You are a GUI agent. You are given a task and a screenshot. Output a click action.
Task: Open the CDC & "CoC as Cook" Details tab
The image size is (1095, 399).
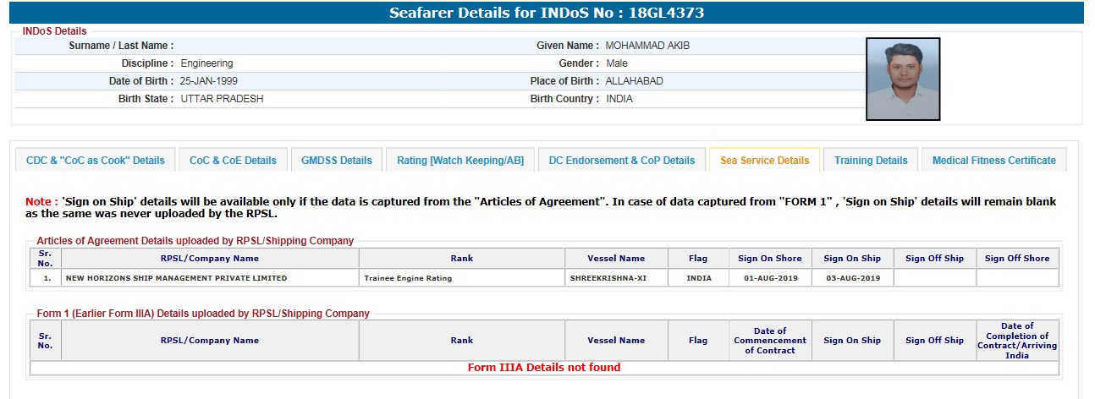(x=96, y=161)
